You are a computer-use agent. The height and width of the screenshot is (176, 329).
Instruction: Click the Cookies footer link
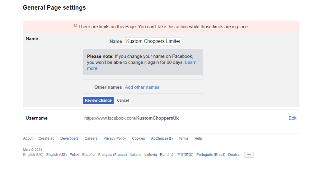click(138, 138)
